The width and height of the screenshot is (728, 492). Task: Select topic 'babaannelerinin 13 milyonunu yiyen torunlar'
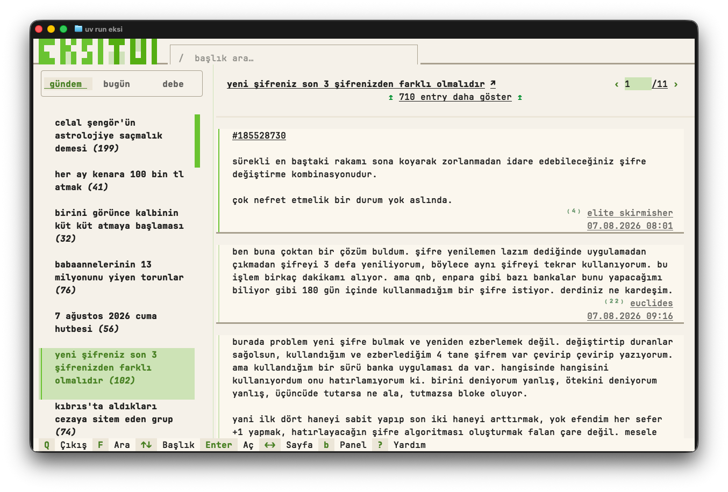117,277
